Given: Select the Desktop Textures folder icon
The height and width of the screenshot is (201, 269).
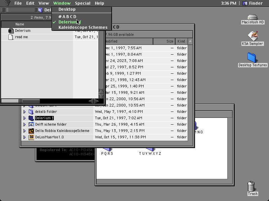Looking at the screenshot, I should pyautogui.click(x=252, y=58).
